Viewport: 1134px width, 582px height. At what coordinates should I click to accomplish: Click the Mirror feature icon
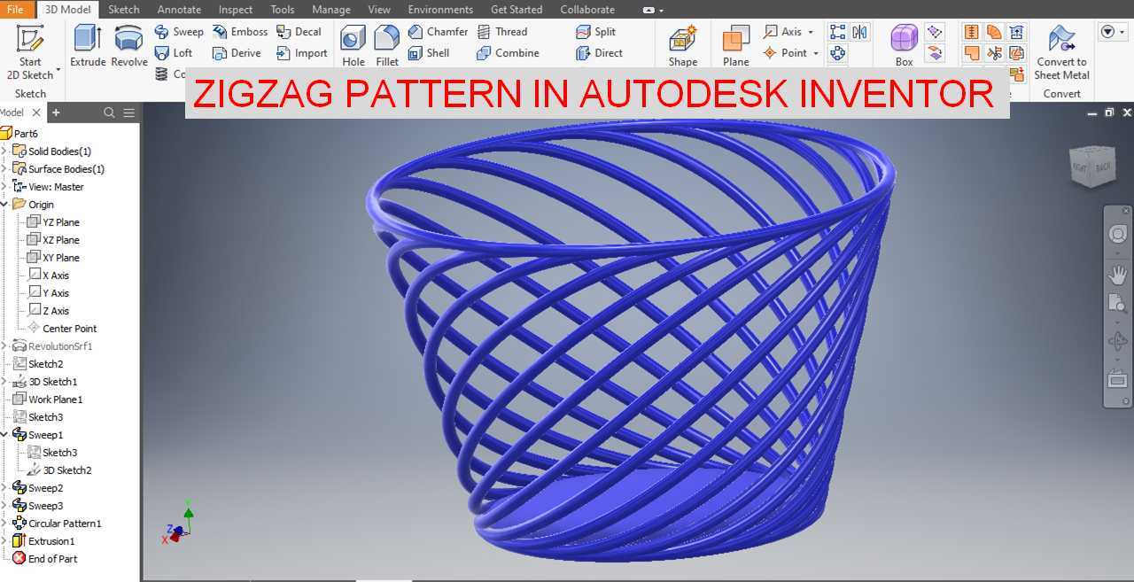pos(859,32)
